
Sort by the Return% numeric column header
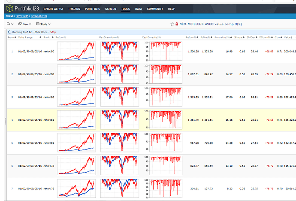tap(192, 37)
